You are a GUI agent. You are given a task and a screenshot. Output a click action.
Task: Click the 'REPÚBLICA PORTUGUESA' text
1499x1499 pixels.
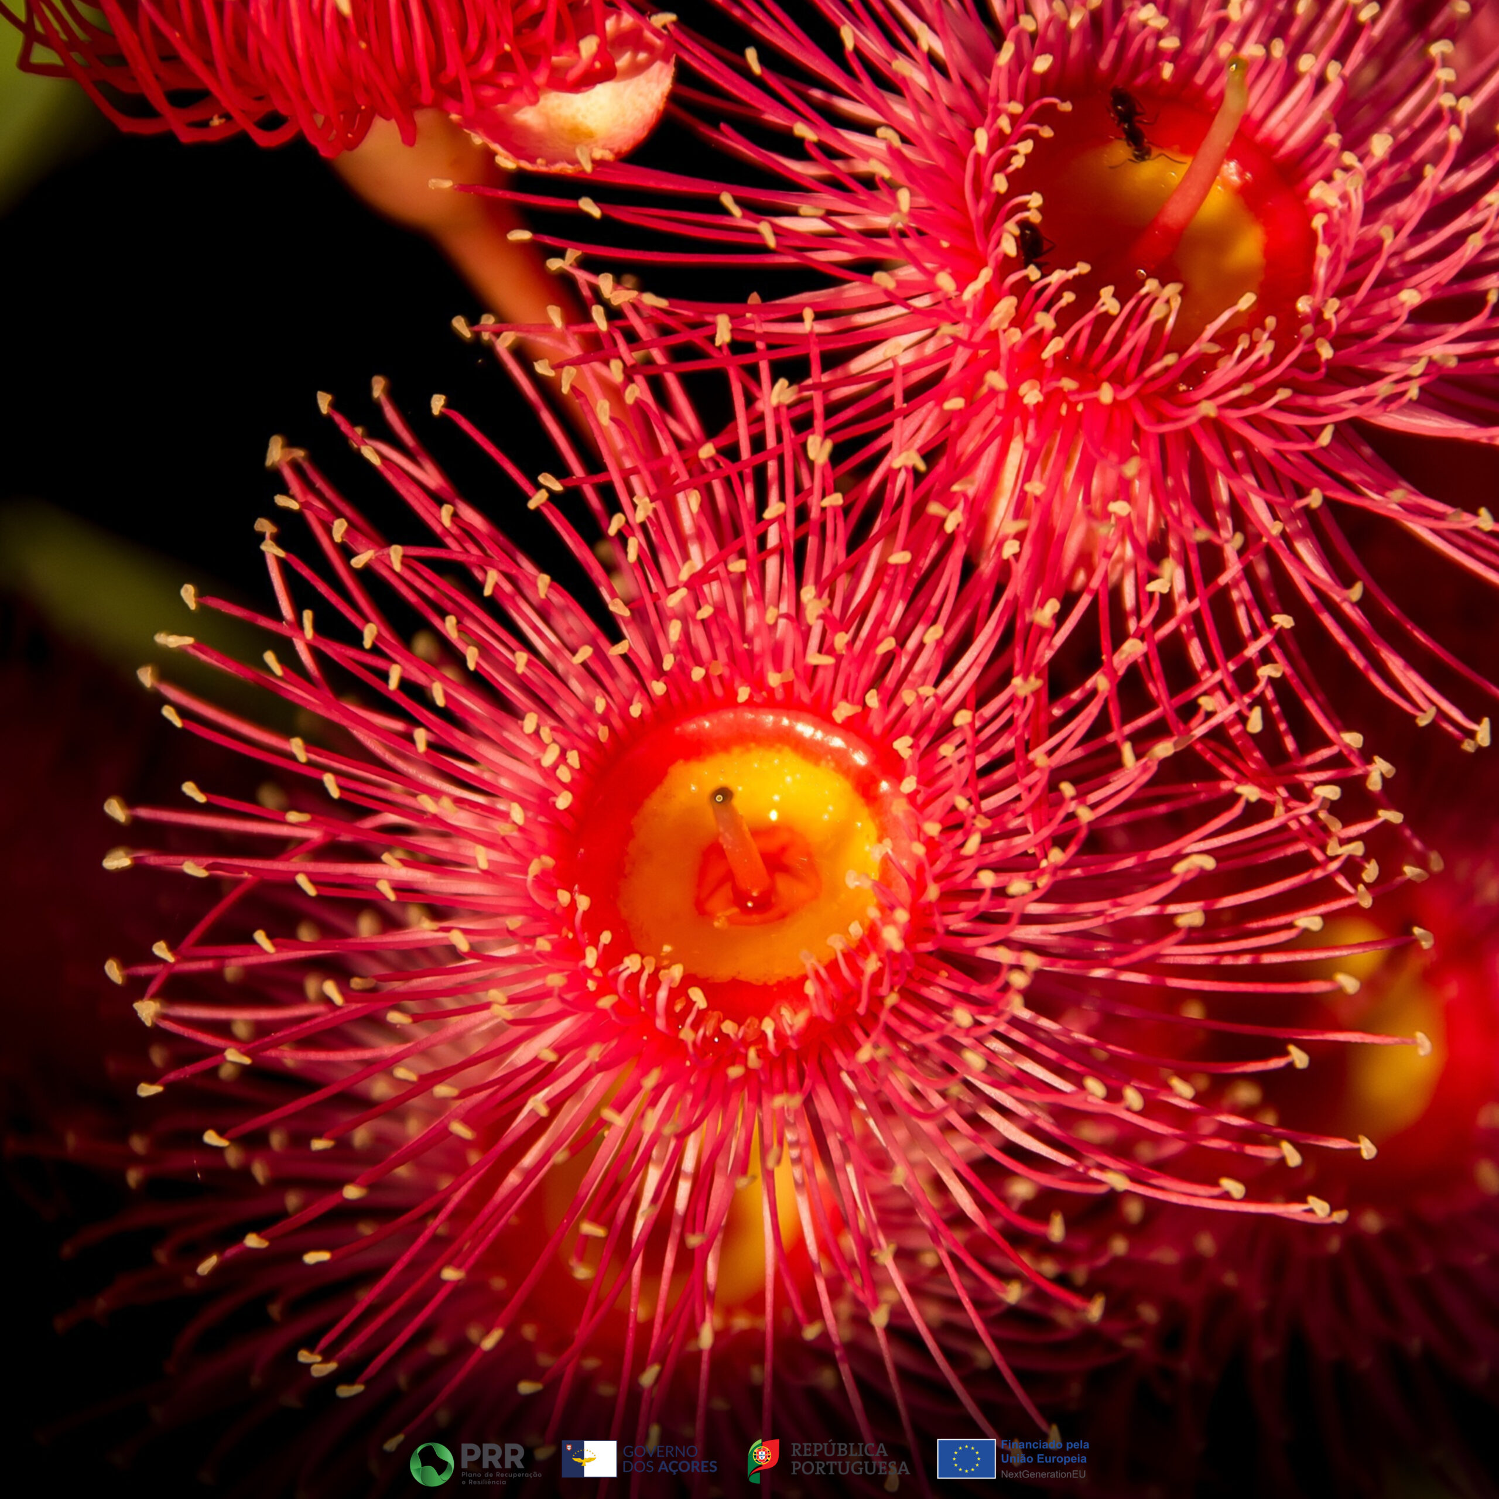click(x=850, y=1459)
